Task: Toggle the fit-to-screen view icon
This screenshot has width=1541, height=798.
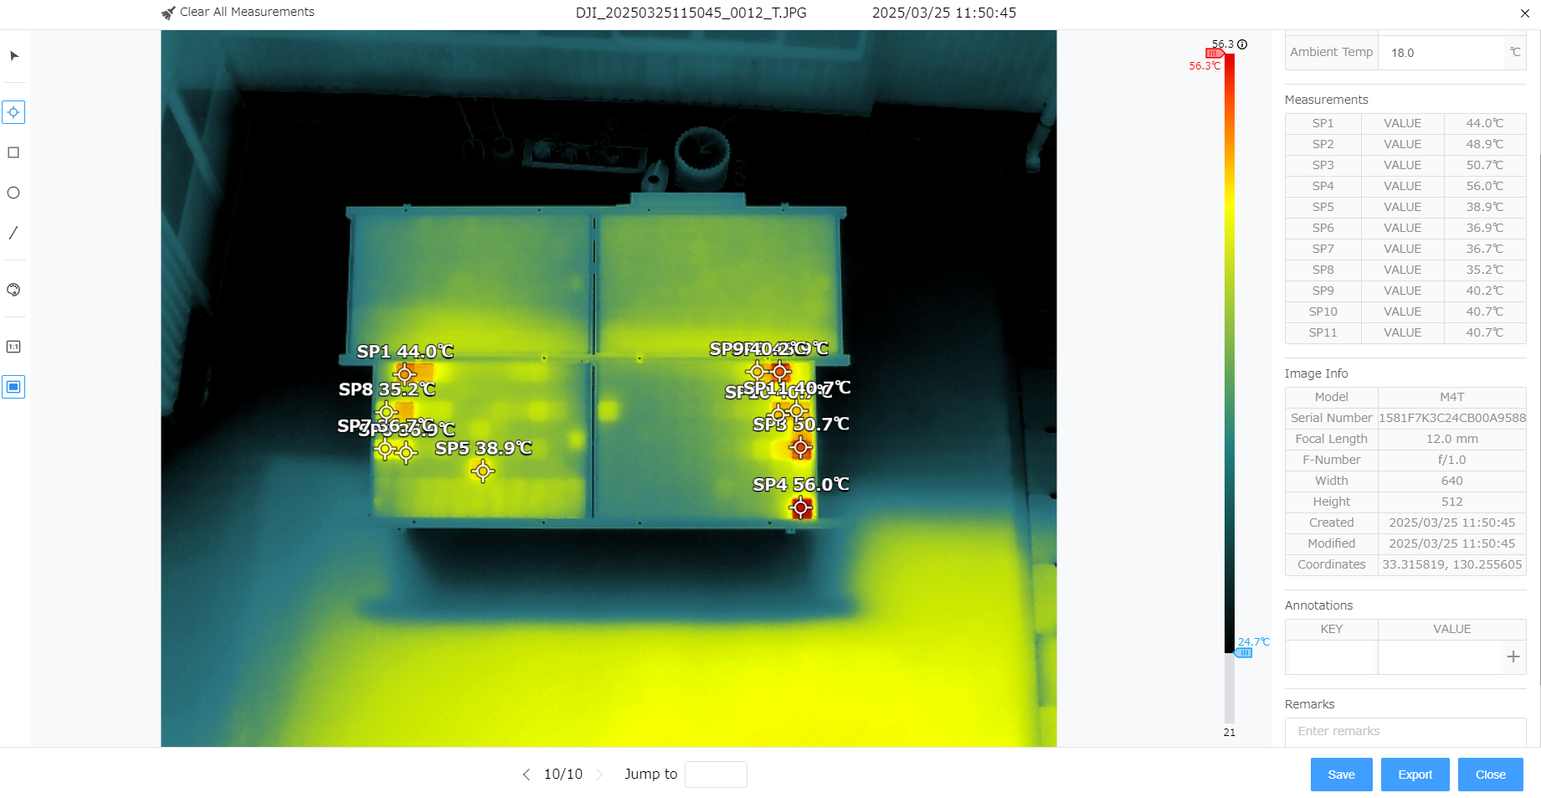Action: tap(13, 387)
